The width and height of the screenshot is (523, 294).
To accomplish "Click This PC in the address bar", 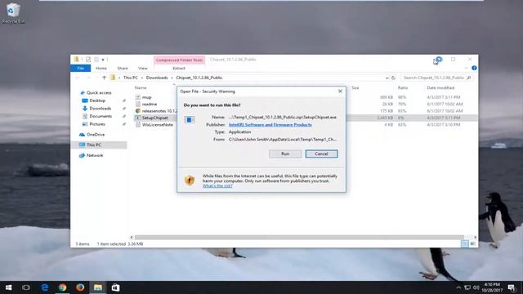I will coord(131,78).
